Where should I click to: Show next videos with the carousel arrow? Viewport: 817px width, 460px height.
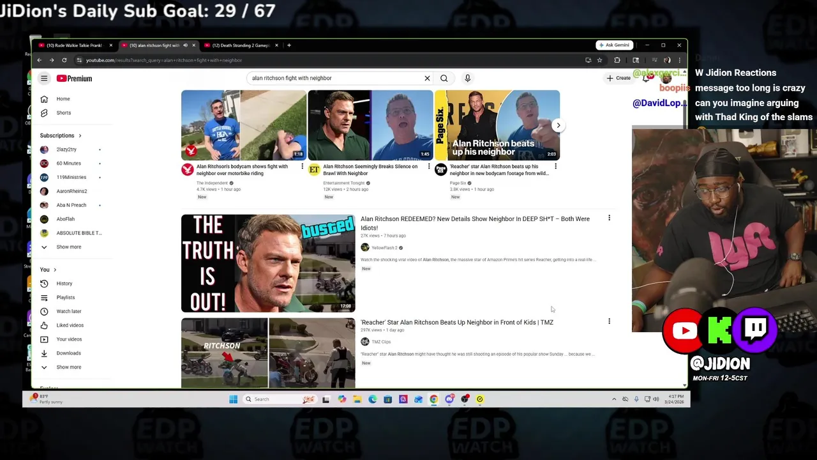558,125
